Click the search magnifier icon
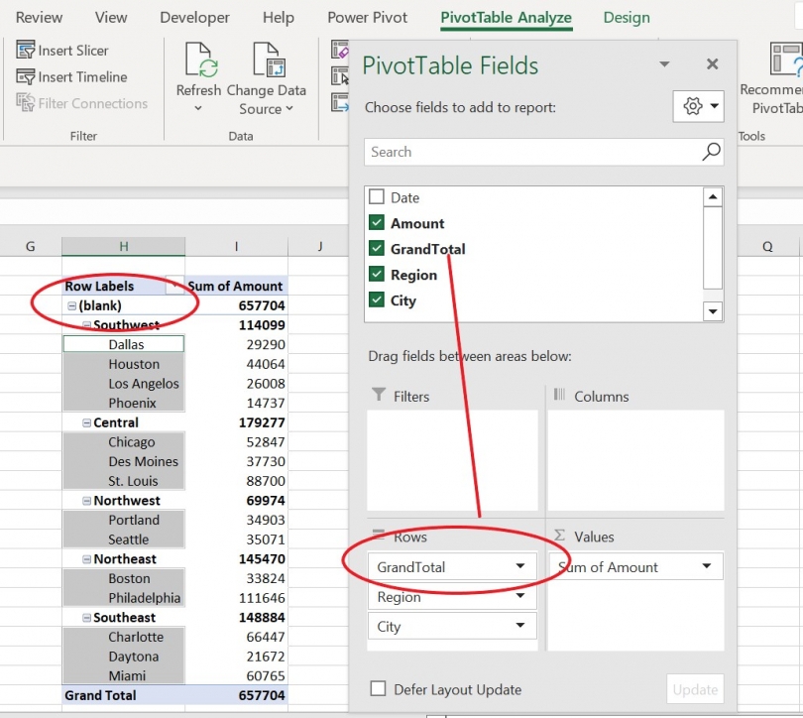 (x=711, y=152)
